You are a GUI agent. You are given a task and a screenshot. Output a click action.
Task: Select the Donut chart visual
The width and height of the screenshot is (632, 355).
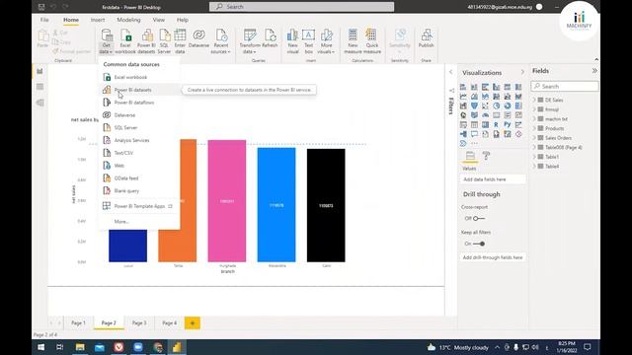click(x=508, y=106)
